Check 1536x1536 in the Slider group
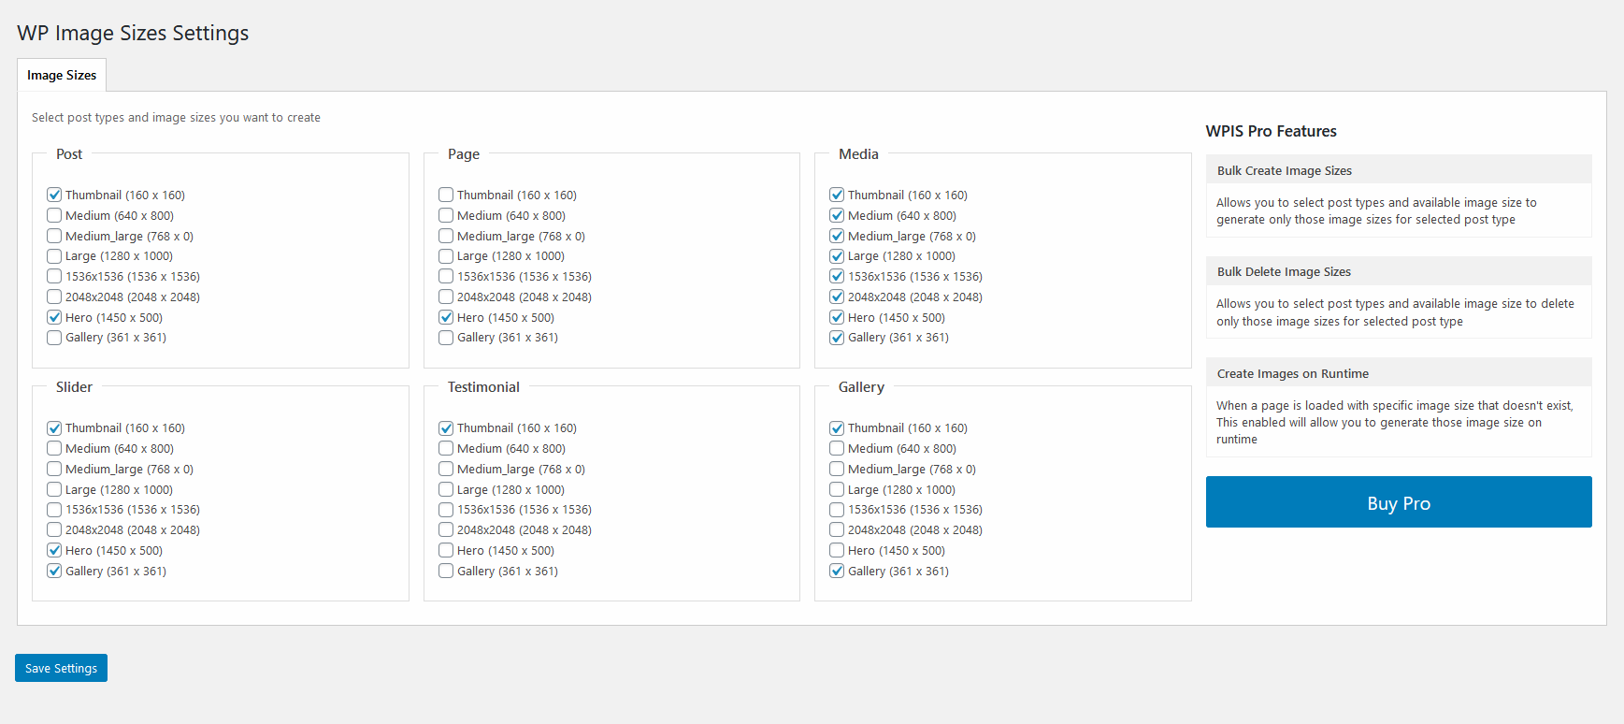Viewport: 1624px width, 724px height. pyautogui.click(x=54, y=509)
